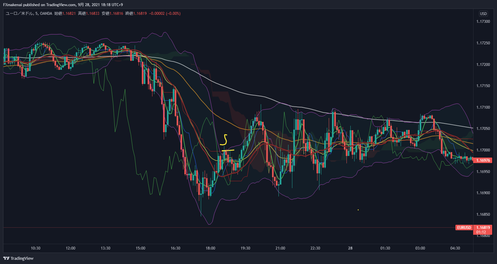Click the 21:00 time axis label

tap(280, 248)
